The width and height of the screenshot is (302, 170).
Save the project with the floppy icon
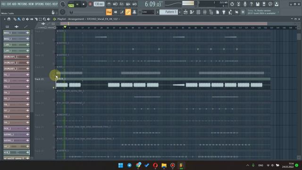coord(258,4)
